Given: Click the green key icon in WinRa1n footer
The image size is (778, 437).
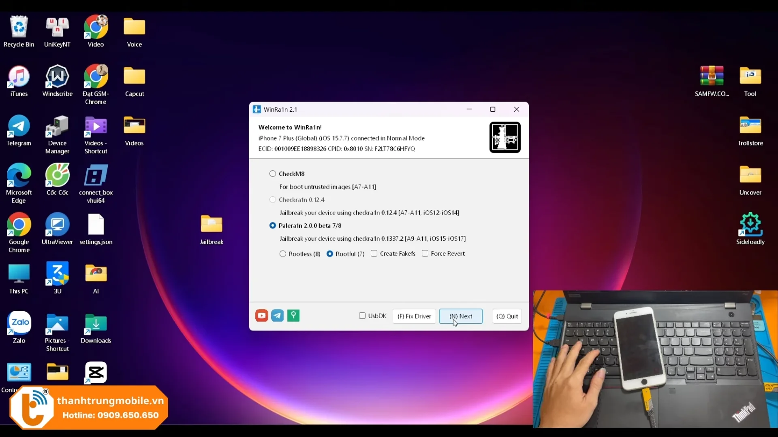Looking at the screenshot, I should [x=293, y=316].
